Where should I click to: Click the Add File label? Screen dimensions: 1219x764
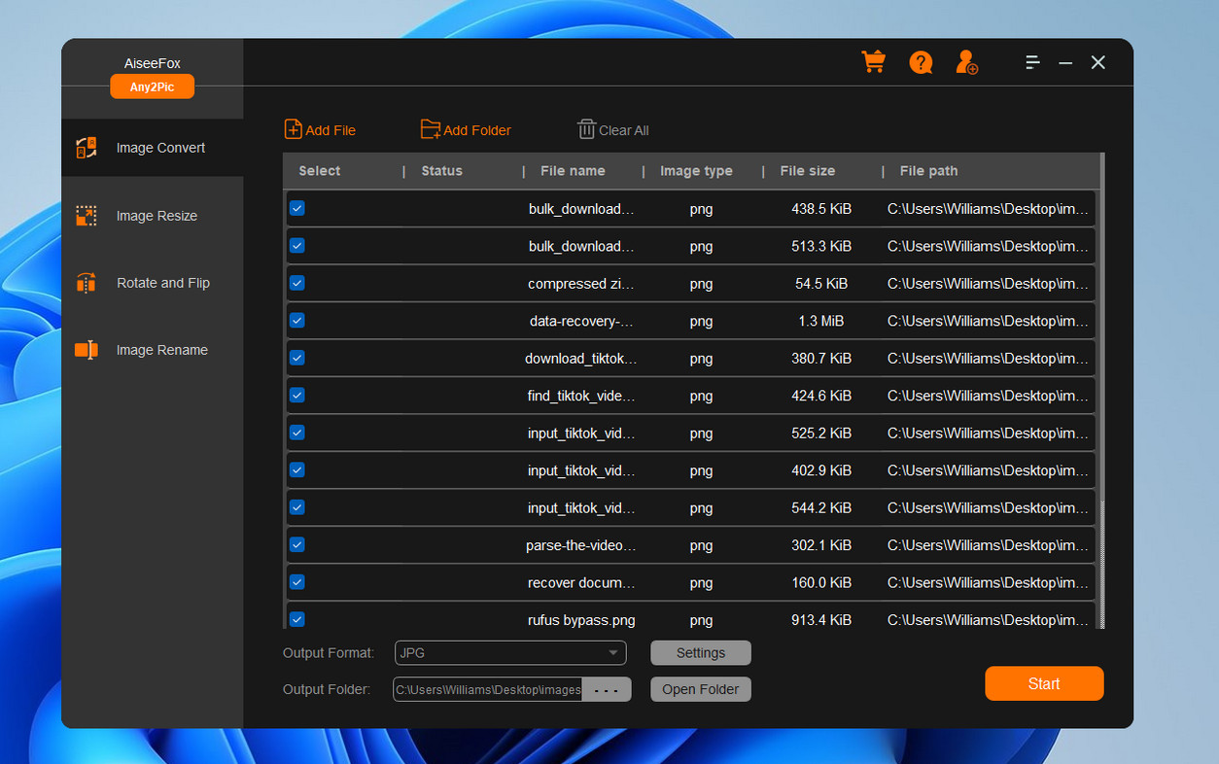click(331, 130)
